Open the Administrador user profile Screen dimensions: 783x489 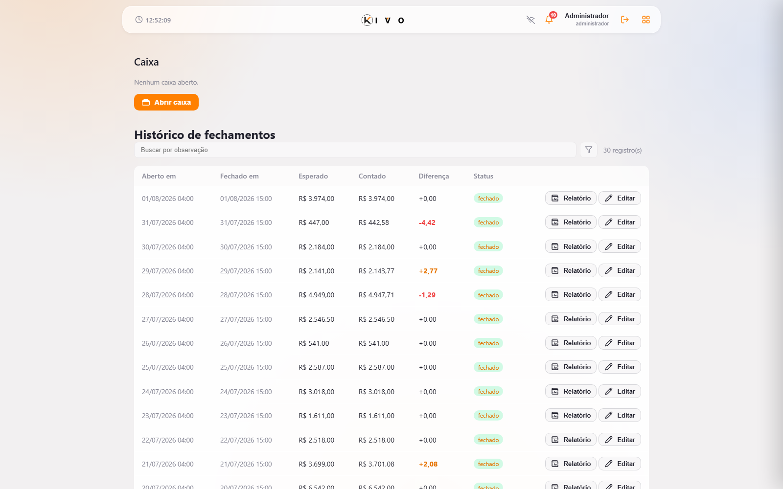tap(587, 20)
